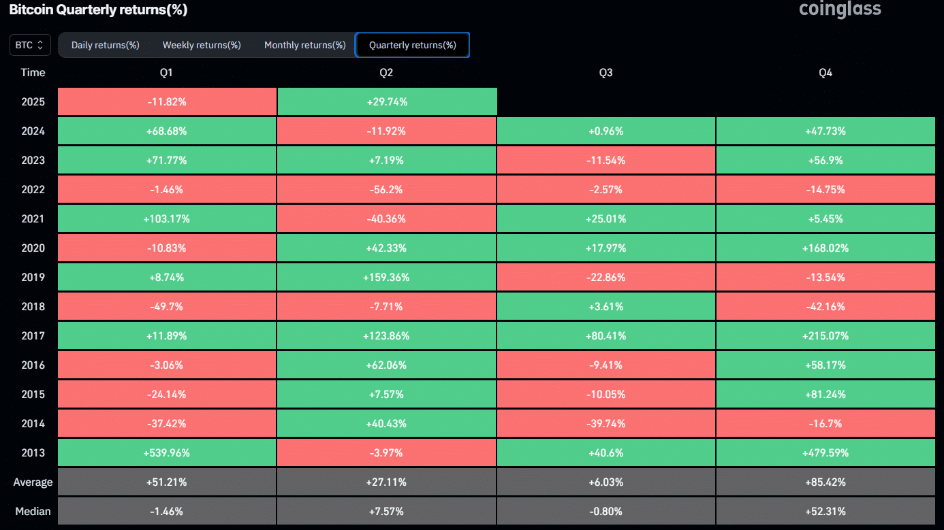Select the 2013 Q1 +539.96% cell
944x530 pixels.
click(166, 452)
